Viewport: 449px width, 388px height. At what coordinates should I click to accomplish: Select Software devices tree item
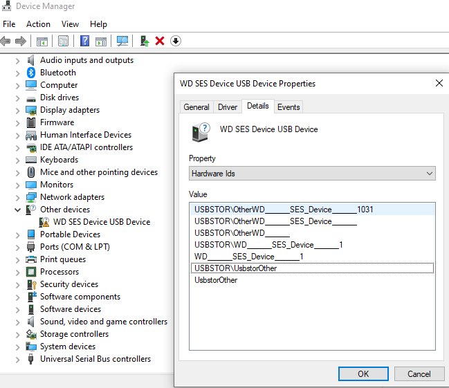coord(71,309)
